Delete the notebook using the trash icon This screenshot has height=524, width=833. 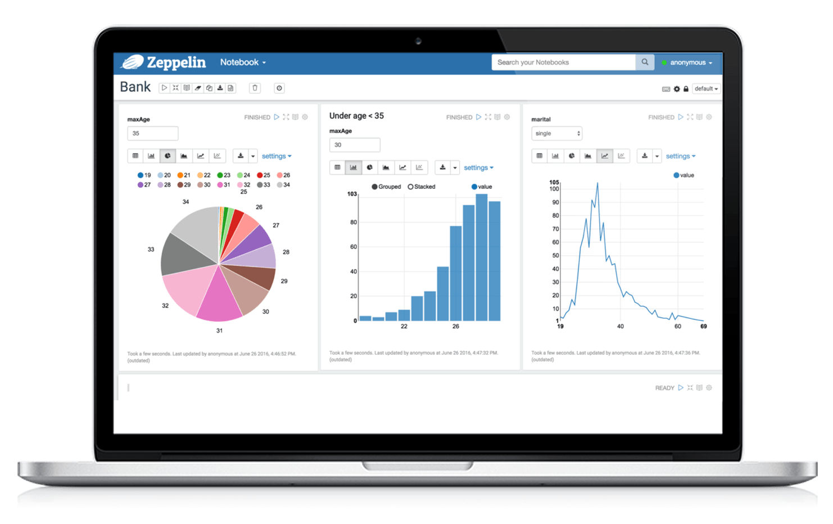tap(255, 88)
